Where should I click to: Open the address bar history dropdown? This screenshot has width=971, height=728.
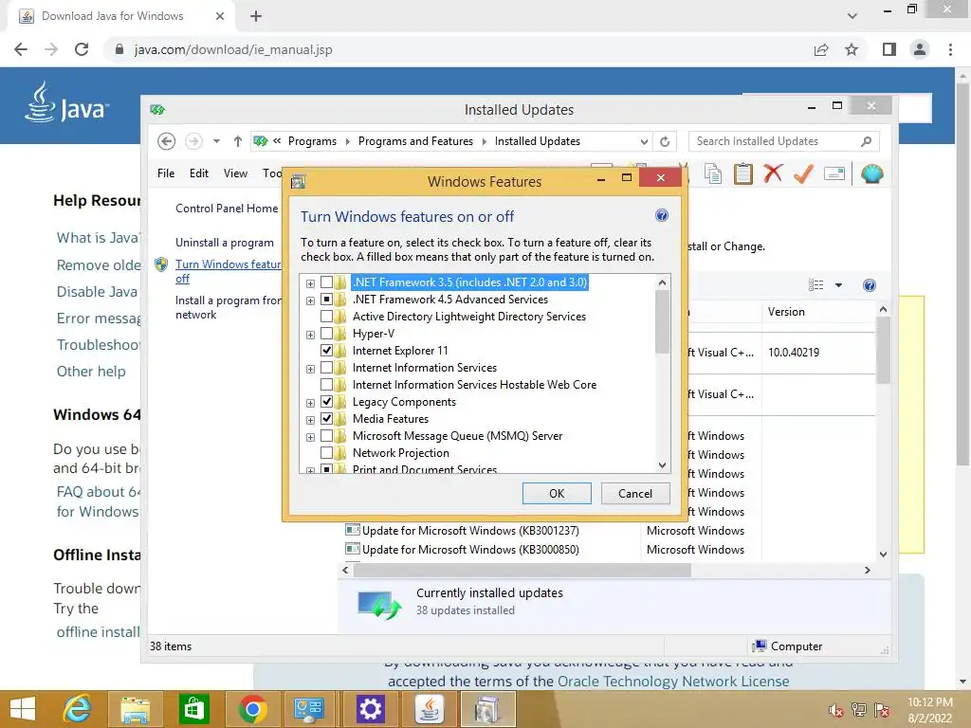(644, 142)
